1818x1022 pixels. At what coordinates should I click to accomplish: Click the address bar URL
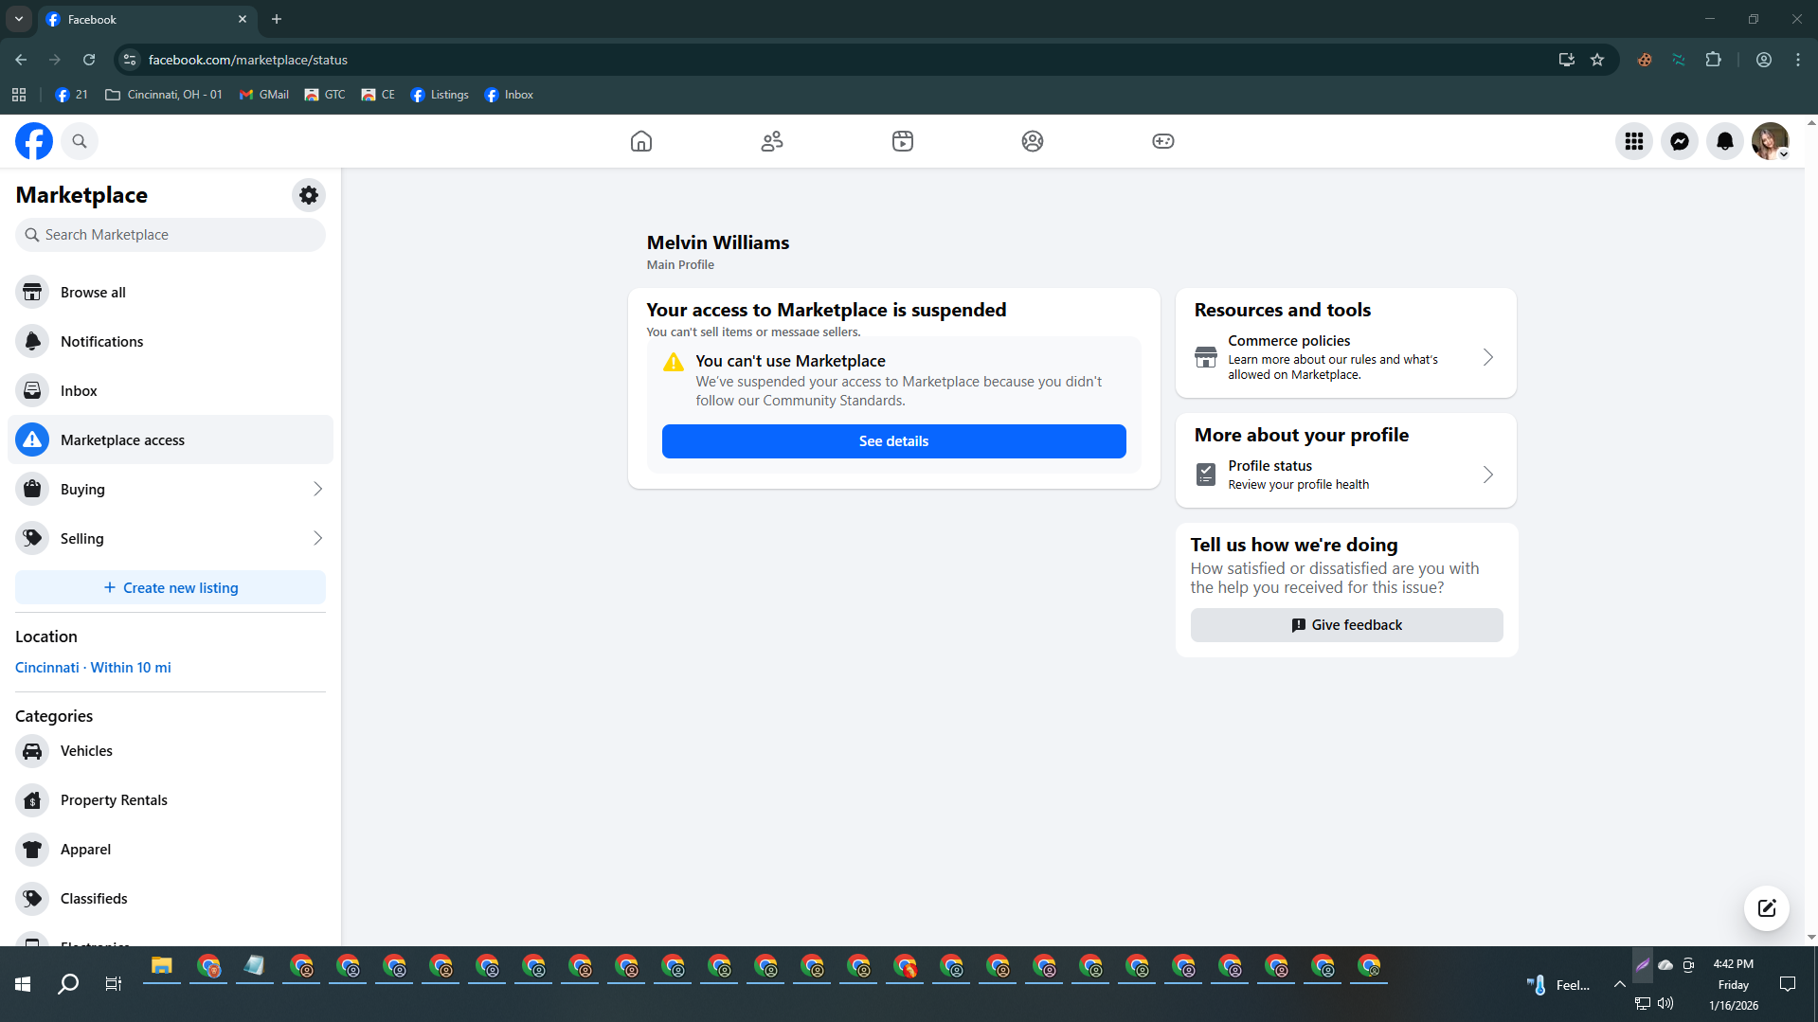(247, 60)
